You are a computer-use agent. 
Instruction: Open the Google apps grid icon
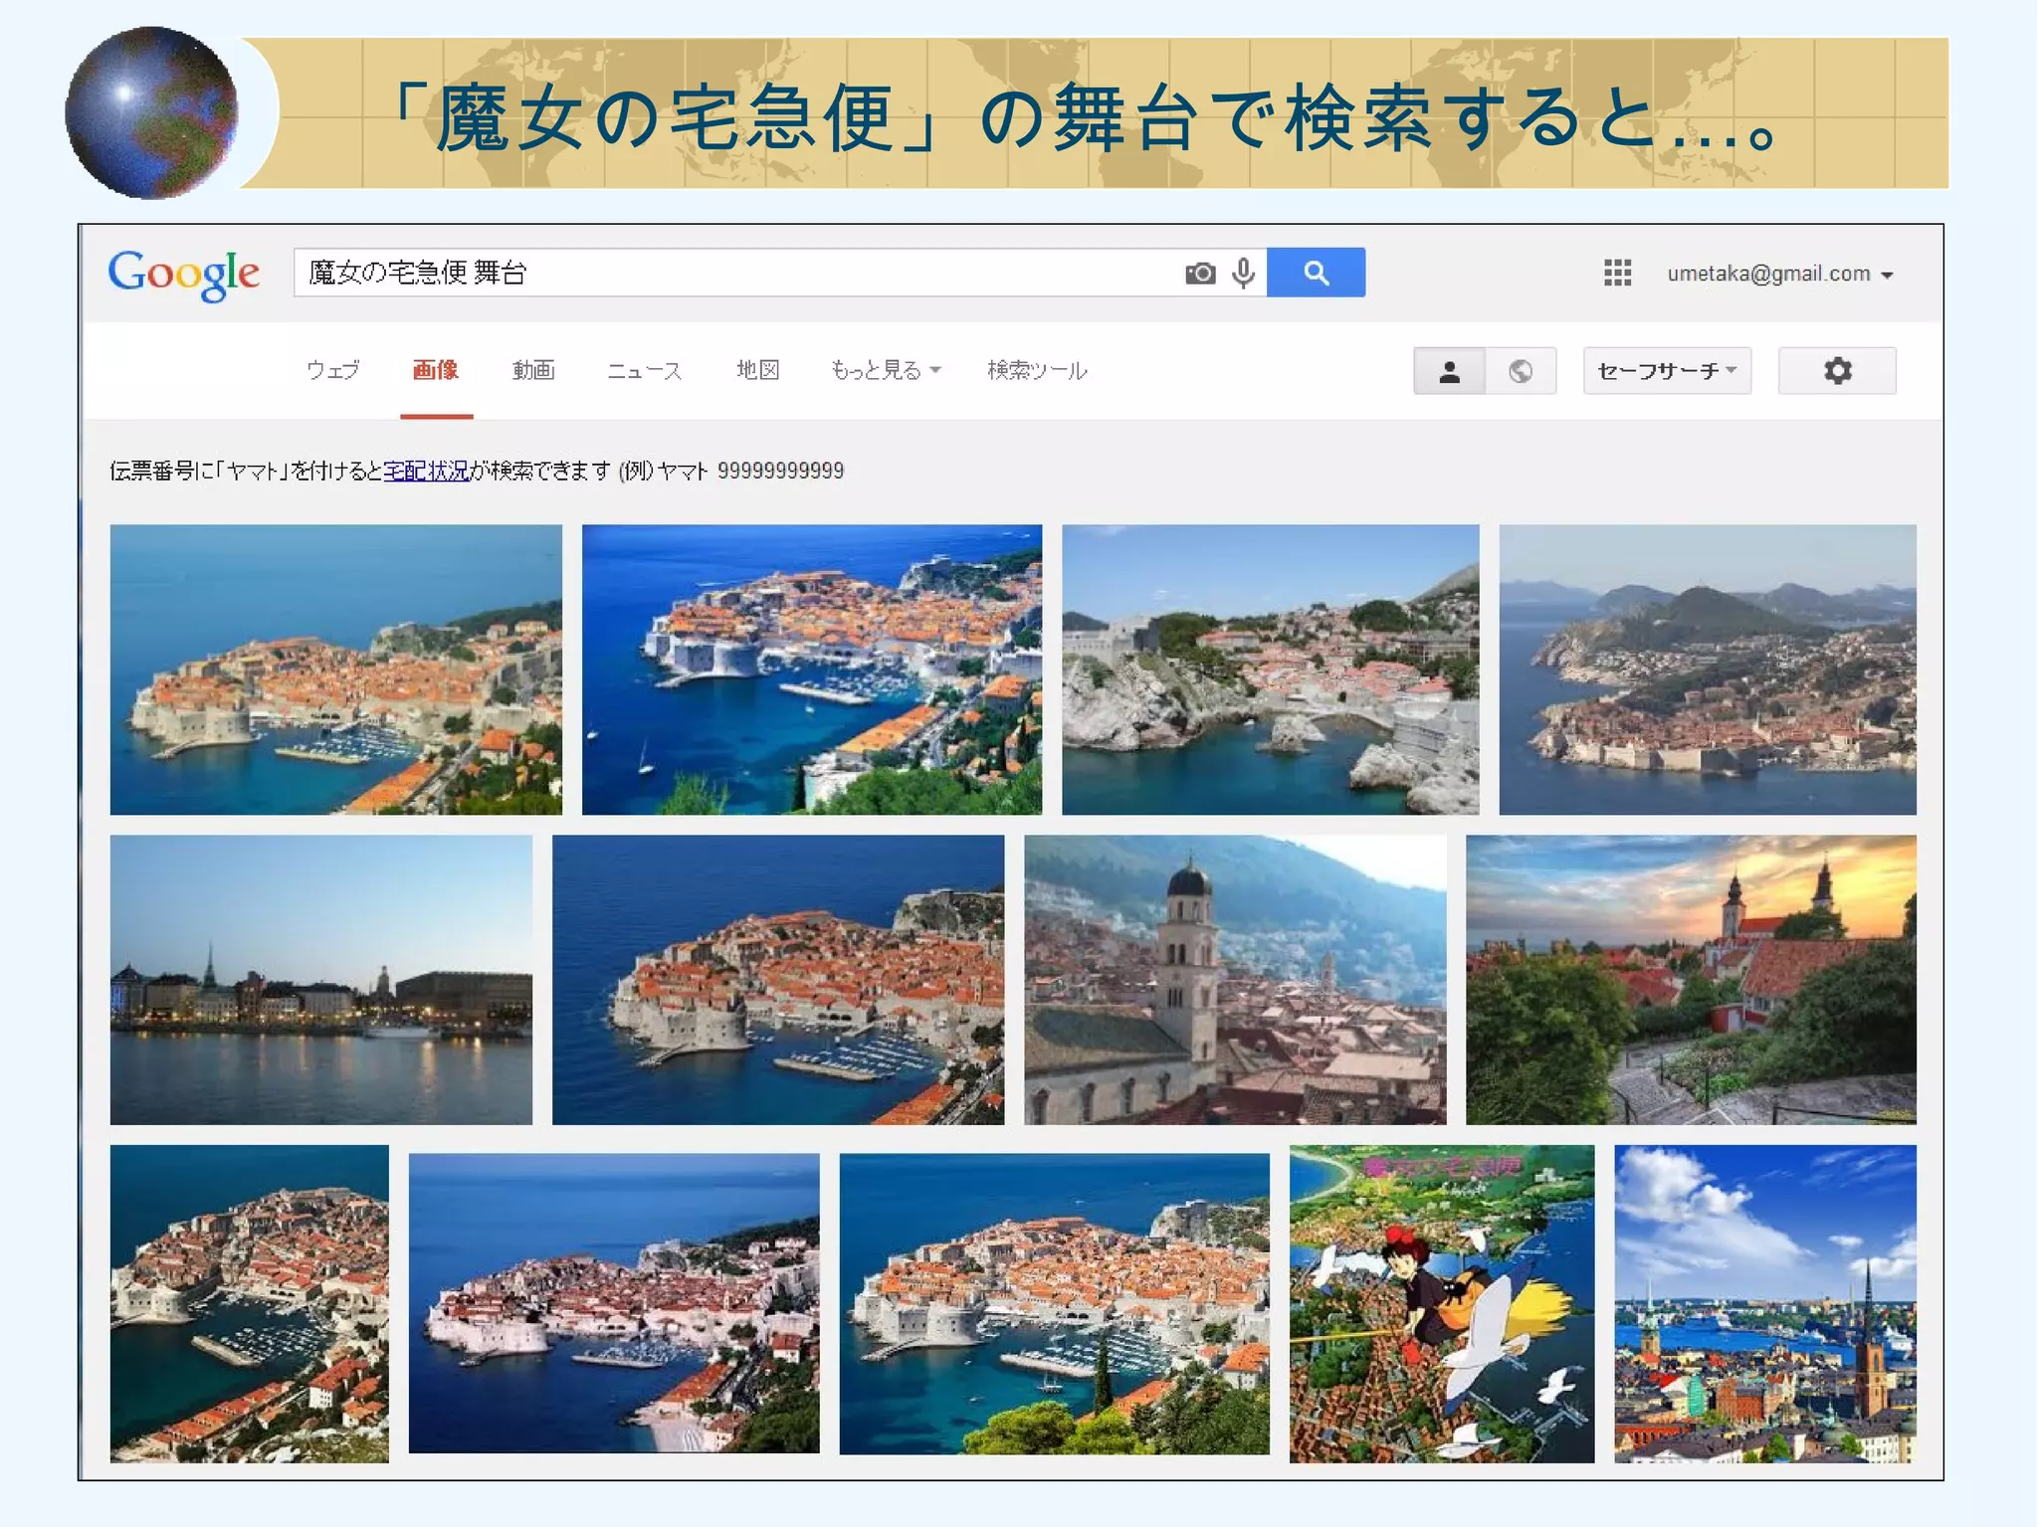(x=1617, y=273)
